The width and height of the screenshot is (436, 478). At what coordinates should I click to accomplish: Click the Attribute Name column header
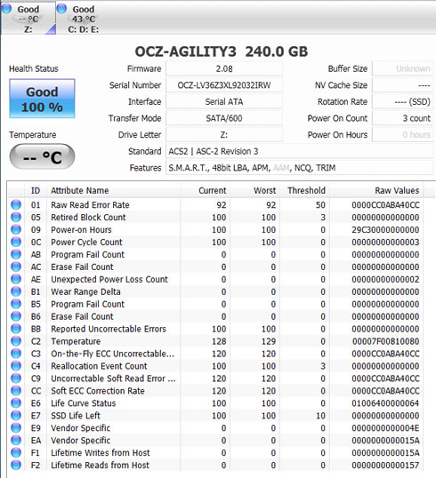tap(113, 190)
